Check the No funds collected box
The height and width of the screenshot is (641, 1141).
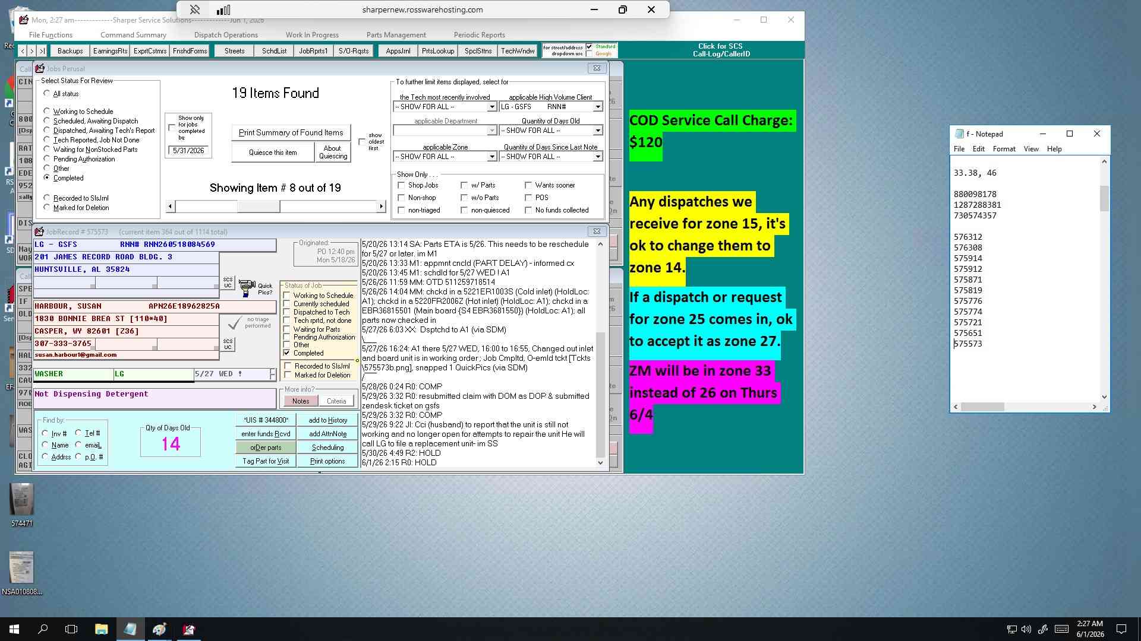click(x=528, y=210)
